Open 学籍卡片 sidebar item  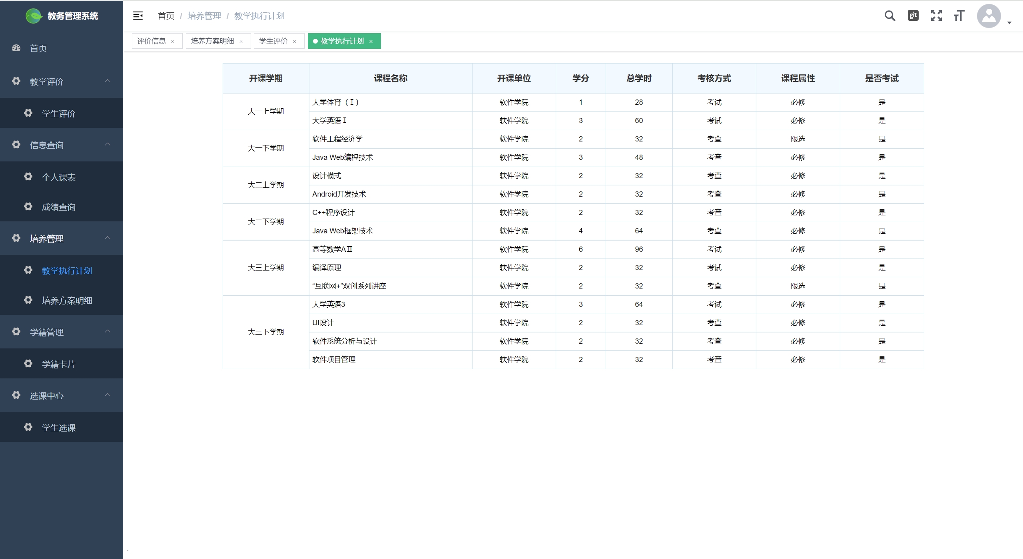(58, 364)
